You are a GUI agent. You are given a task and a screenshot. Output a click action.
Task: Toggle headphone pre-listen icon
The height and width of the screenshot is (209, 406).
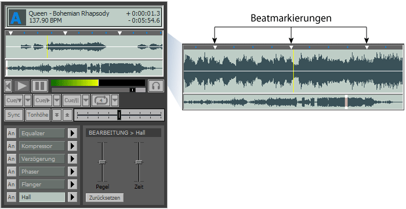click(156, 86)
